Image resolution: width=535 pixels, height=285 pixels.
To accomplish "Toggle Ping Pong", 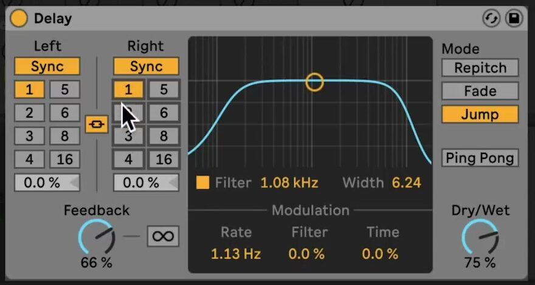I will (x=480, y=158).
